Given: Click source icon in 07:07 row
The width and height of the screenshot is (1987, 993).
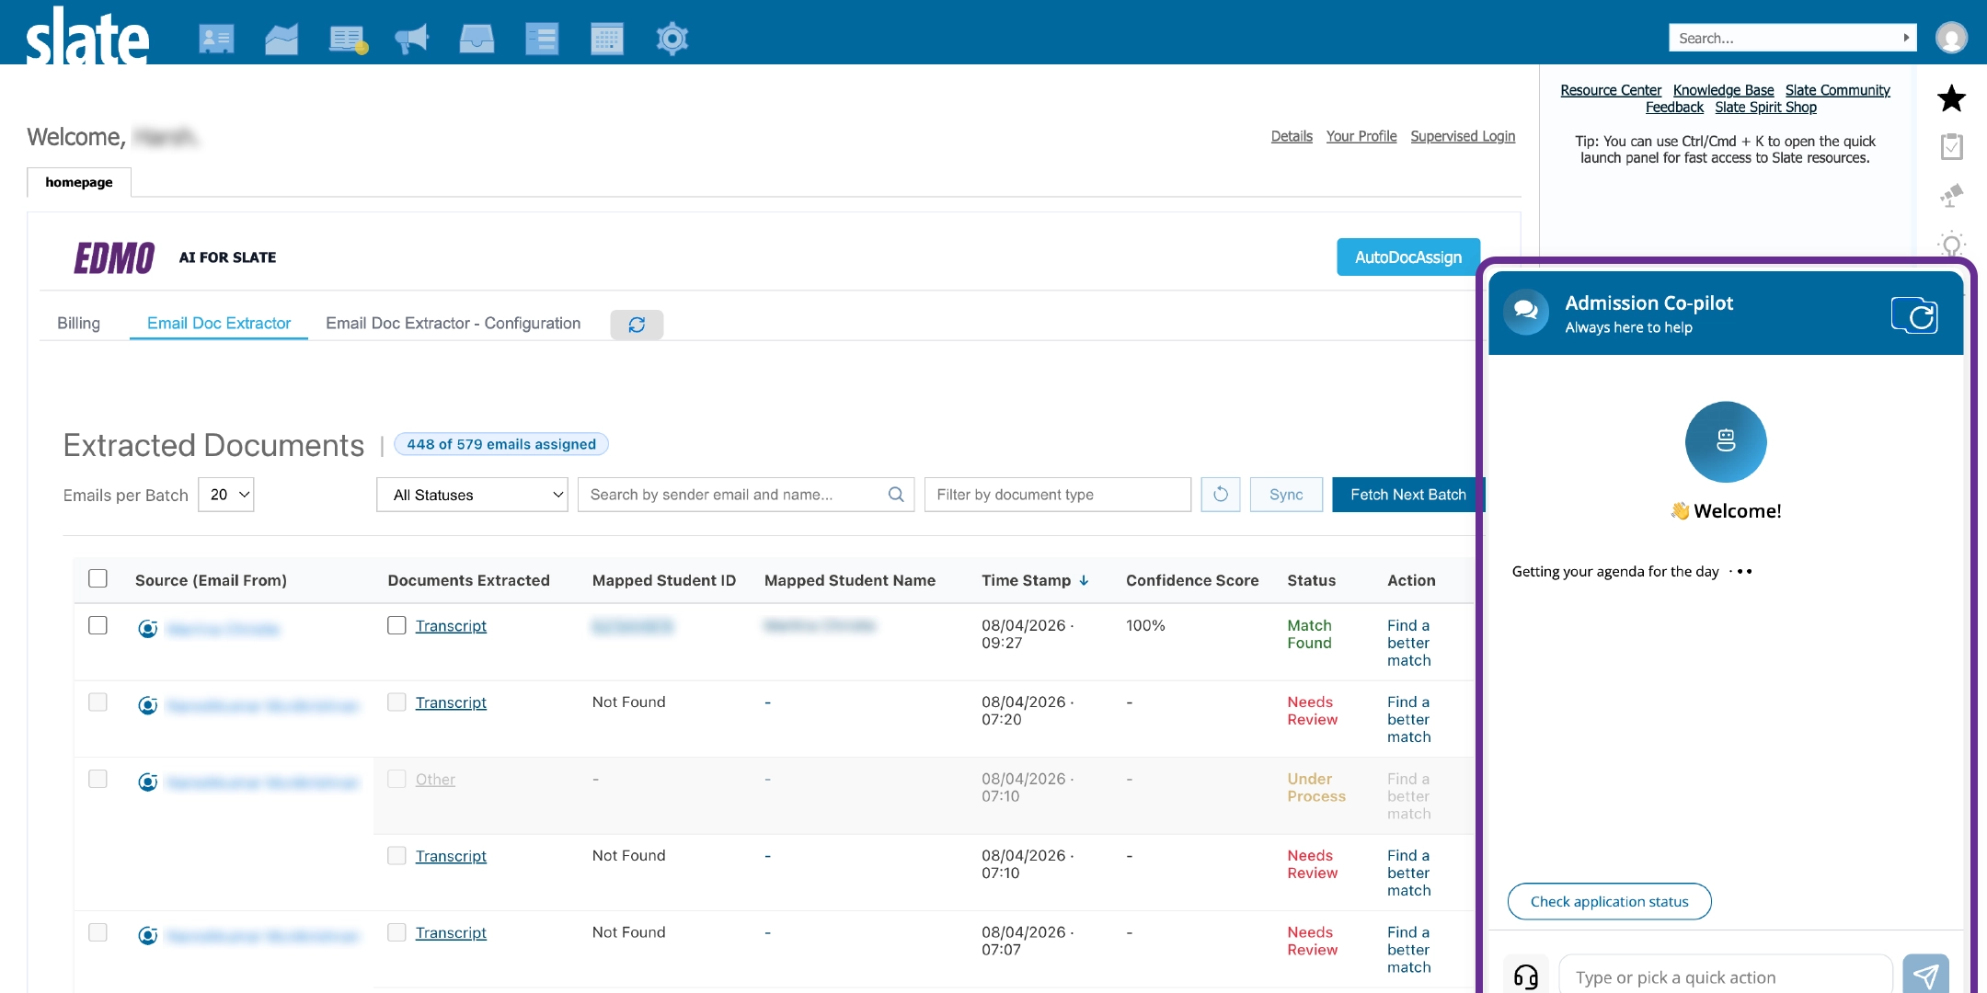Looking at the screenshot, I should (x=147, y=936).
